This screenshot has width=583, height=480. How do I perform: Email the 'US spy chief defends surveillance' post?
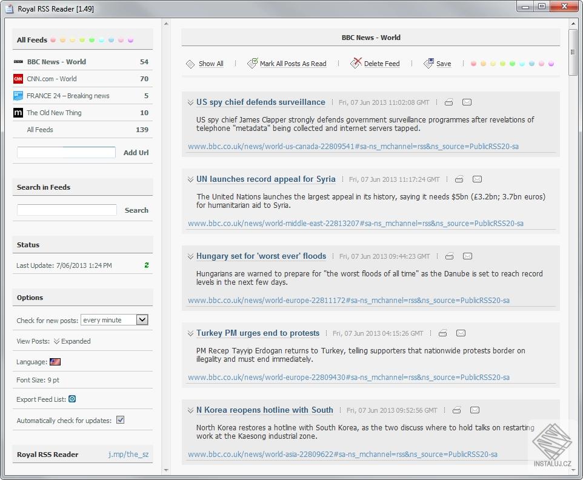467,102
